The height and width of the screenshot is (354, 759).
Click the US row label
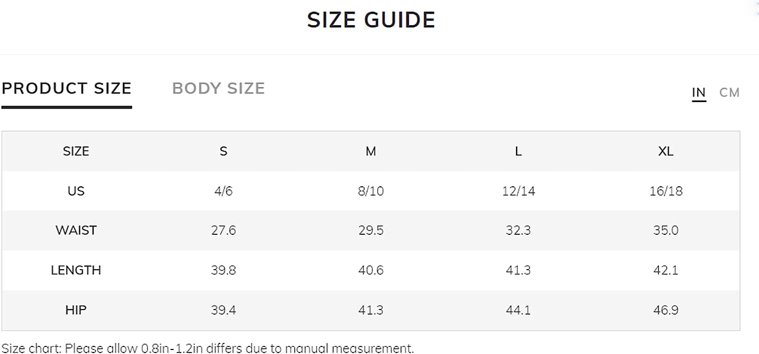76,191
